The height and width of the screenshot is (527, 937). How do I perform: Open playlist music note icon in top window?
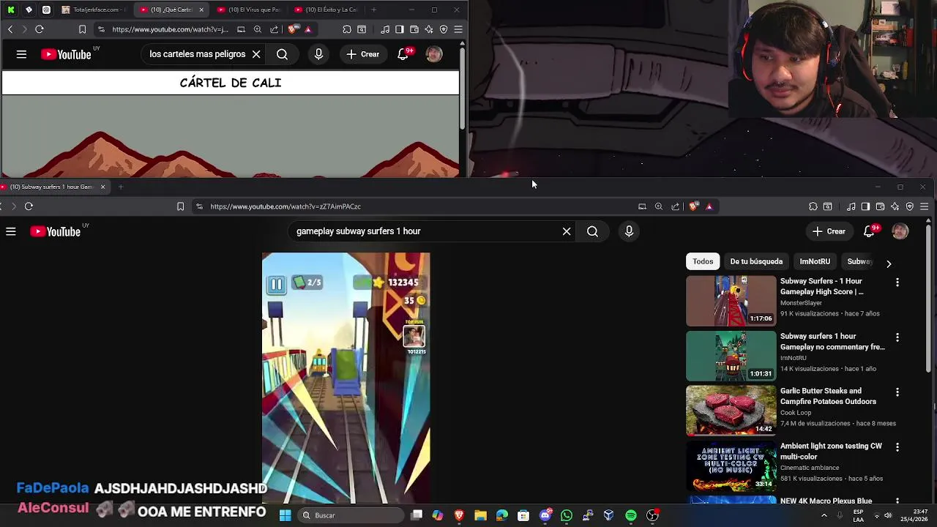tap(385, 29)
